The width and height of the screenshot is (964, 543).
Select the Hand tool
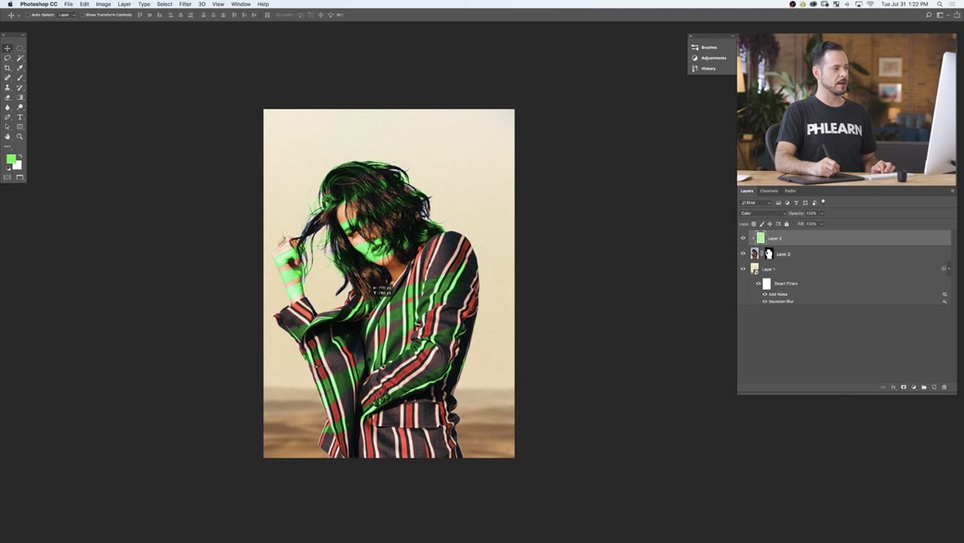tap(7, 137)
